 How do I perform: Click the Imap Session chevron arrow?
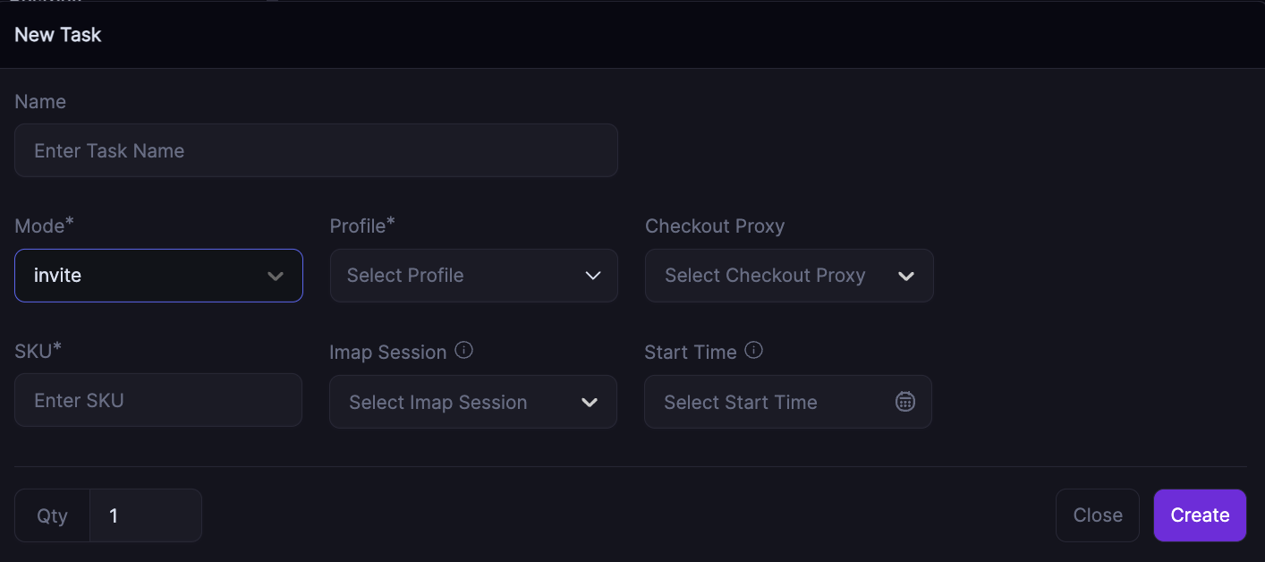click(590, 403)
